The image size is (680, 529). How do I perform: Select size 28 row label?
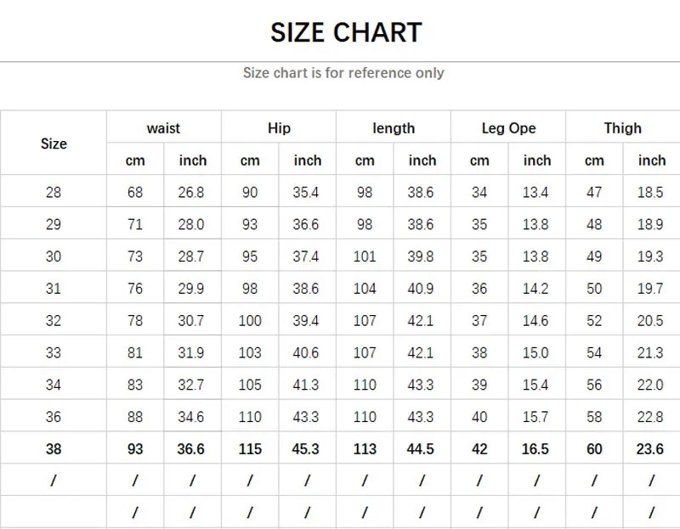click(x=54, y=192)
